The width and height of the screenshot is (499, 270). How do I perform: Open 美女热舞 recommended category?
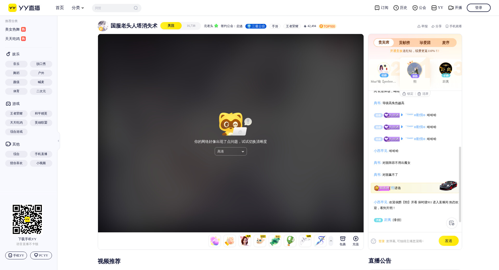[15, 29]
